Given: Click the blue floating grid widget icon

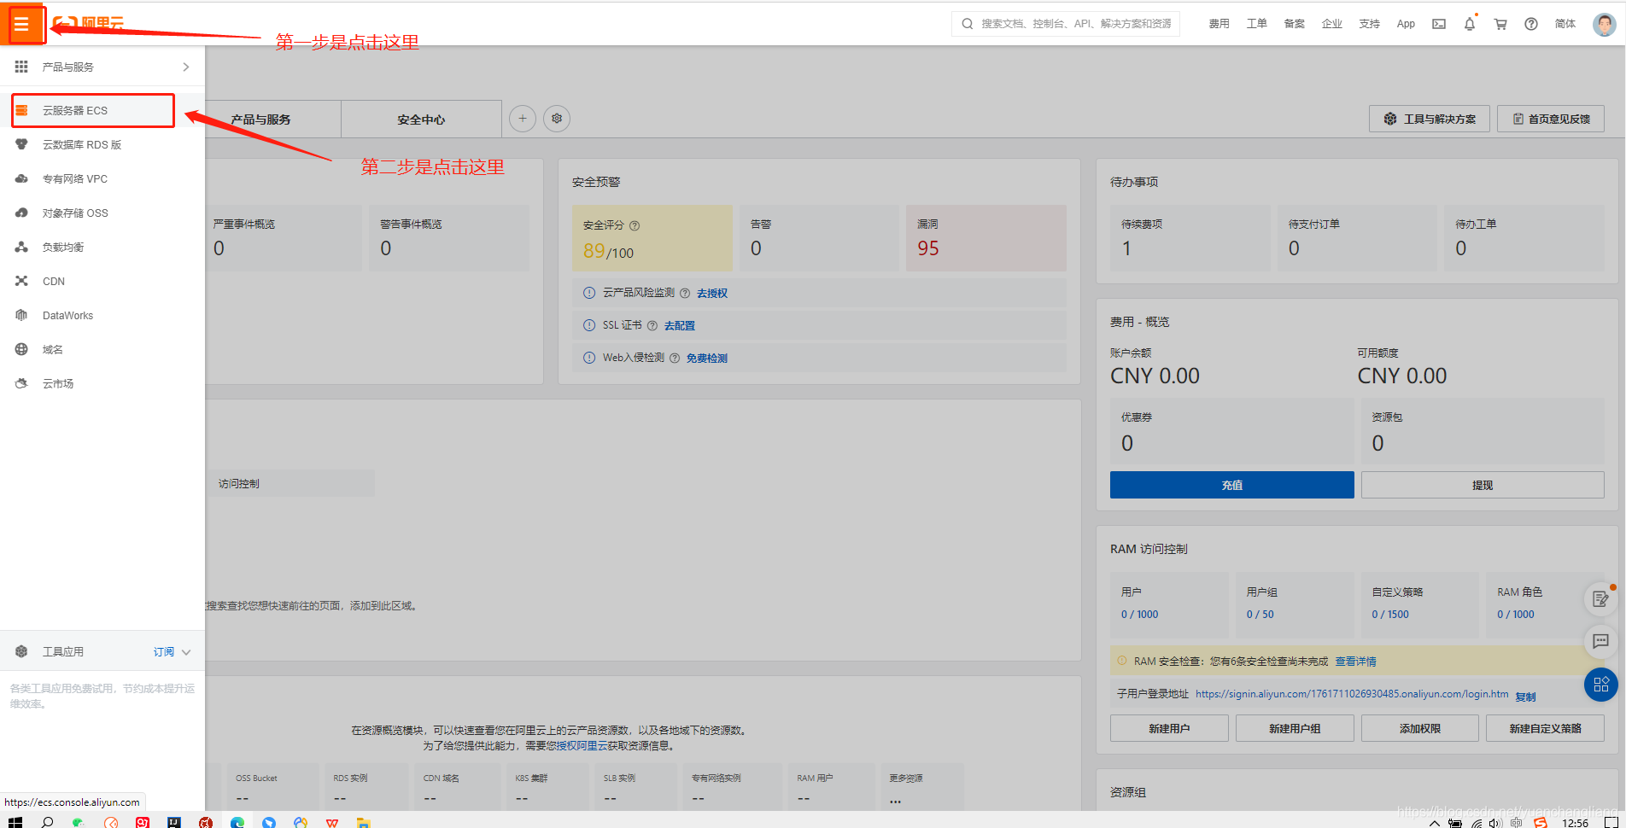Looking at the screenshot, I should pyautogui.click(x=1601, y=685).
